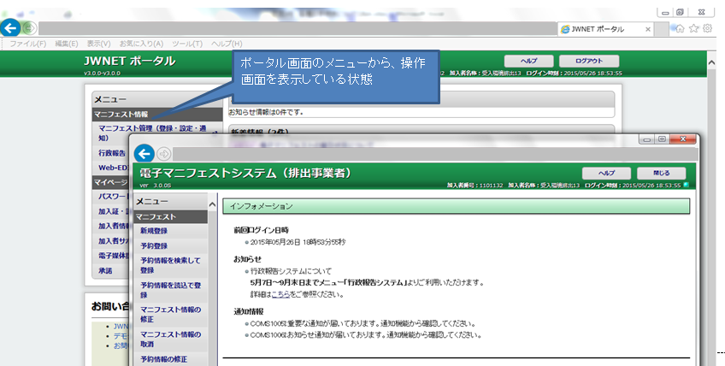Image resolution: width=725 pixels, height=366 pixels.
Task: Click the manifest window address bar
Action: [x=434, y=154]
